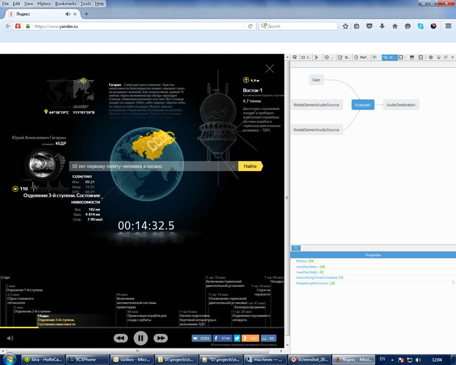Open the File menu
Screen dimensions: 456x365
[5, 3]
